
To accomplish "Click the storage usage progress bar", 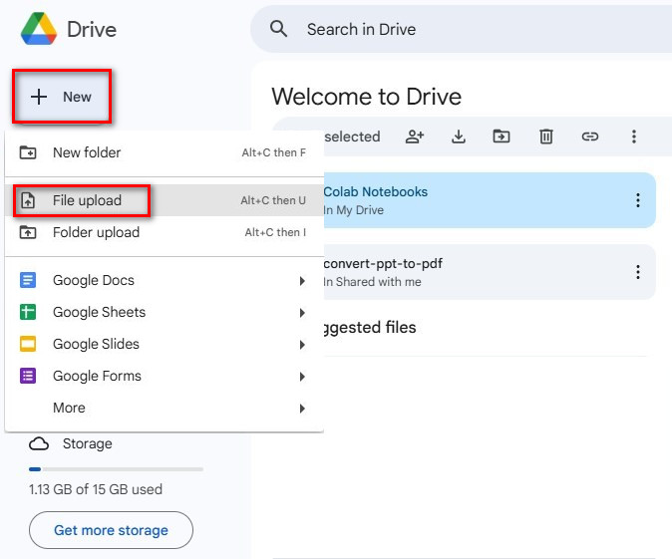I will pos(116,469).
